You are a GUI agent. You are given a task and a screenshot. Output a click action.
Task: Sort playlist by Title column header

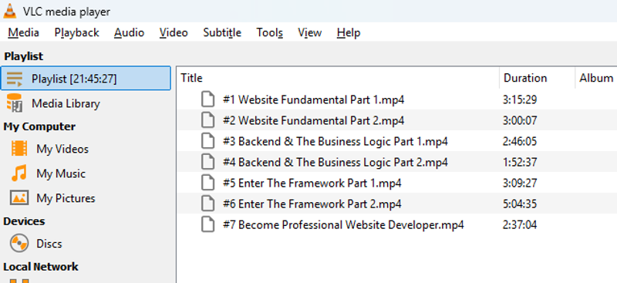(339, 78)
